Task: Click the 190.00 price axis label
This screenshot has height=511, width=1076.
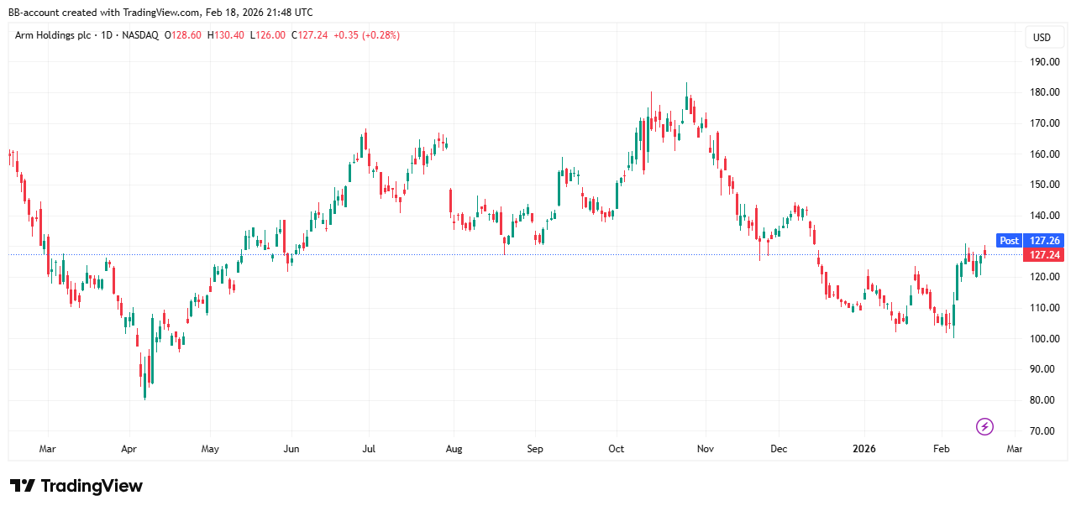Action: tap(1044, 62)
